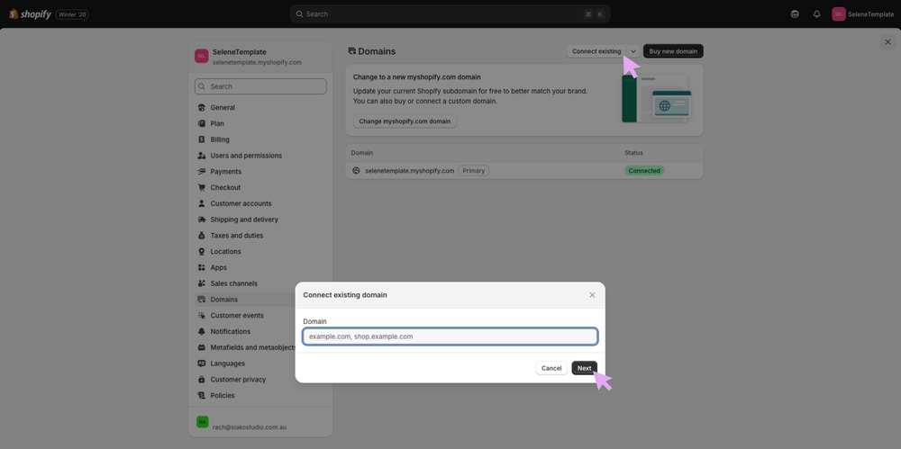Click Change myshopify.com domain button
The width and height of the screenshot is (901, 449).
405,121
